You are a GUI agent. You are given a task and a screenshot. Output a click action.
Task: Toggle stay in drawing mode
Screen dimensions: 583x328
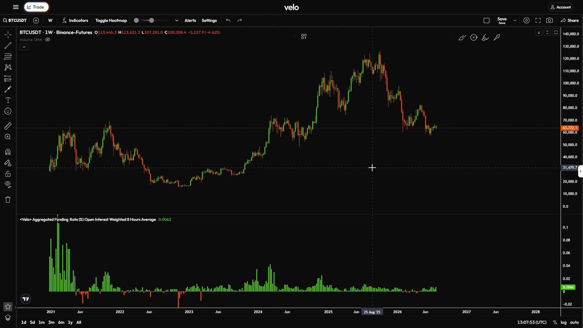click(x=8, y=163)
